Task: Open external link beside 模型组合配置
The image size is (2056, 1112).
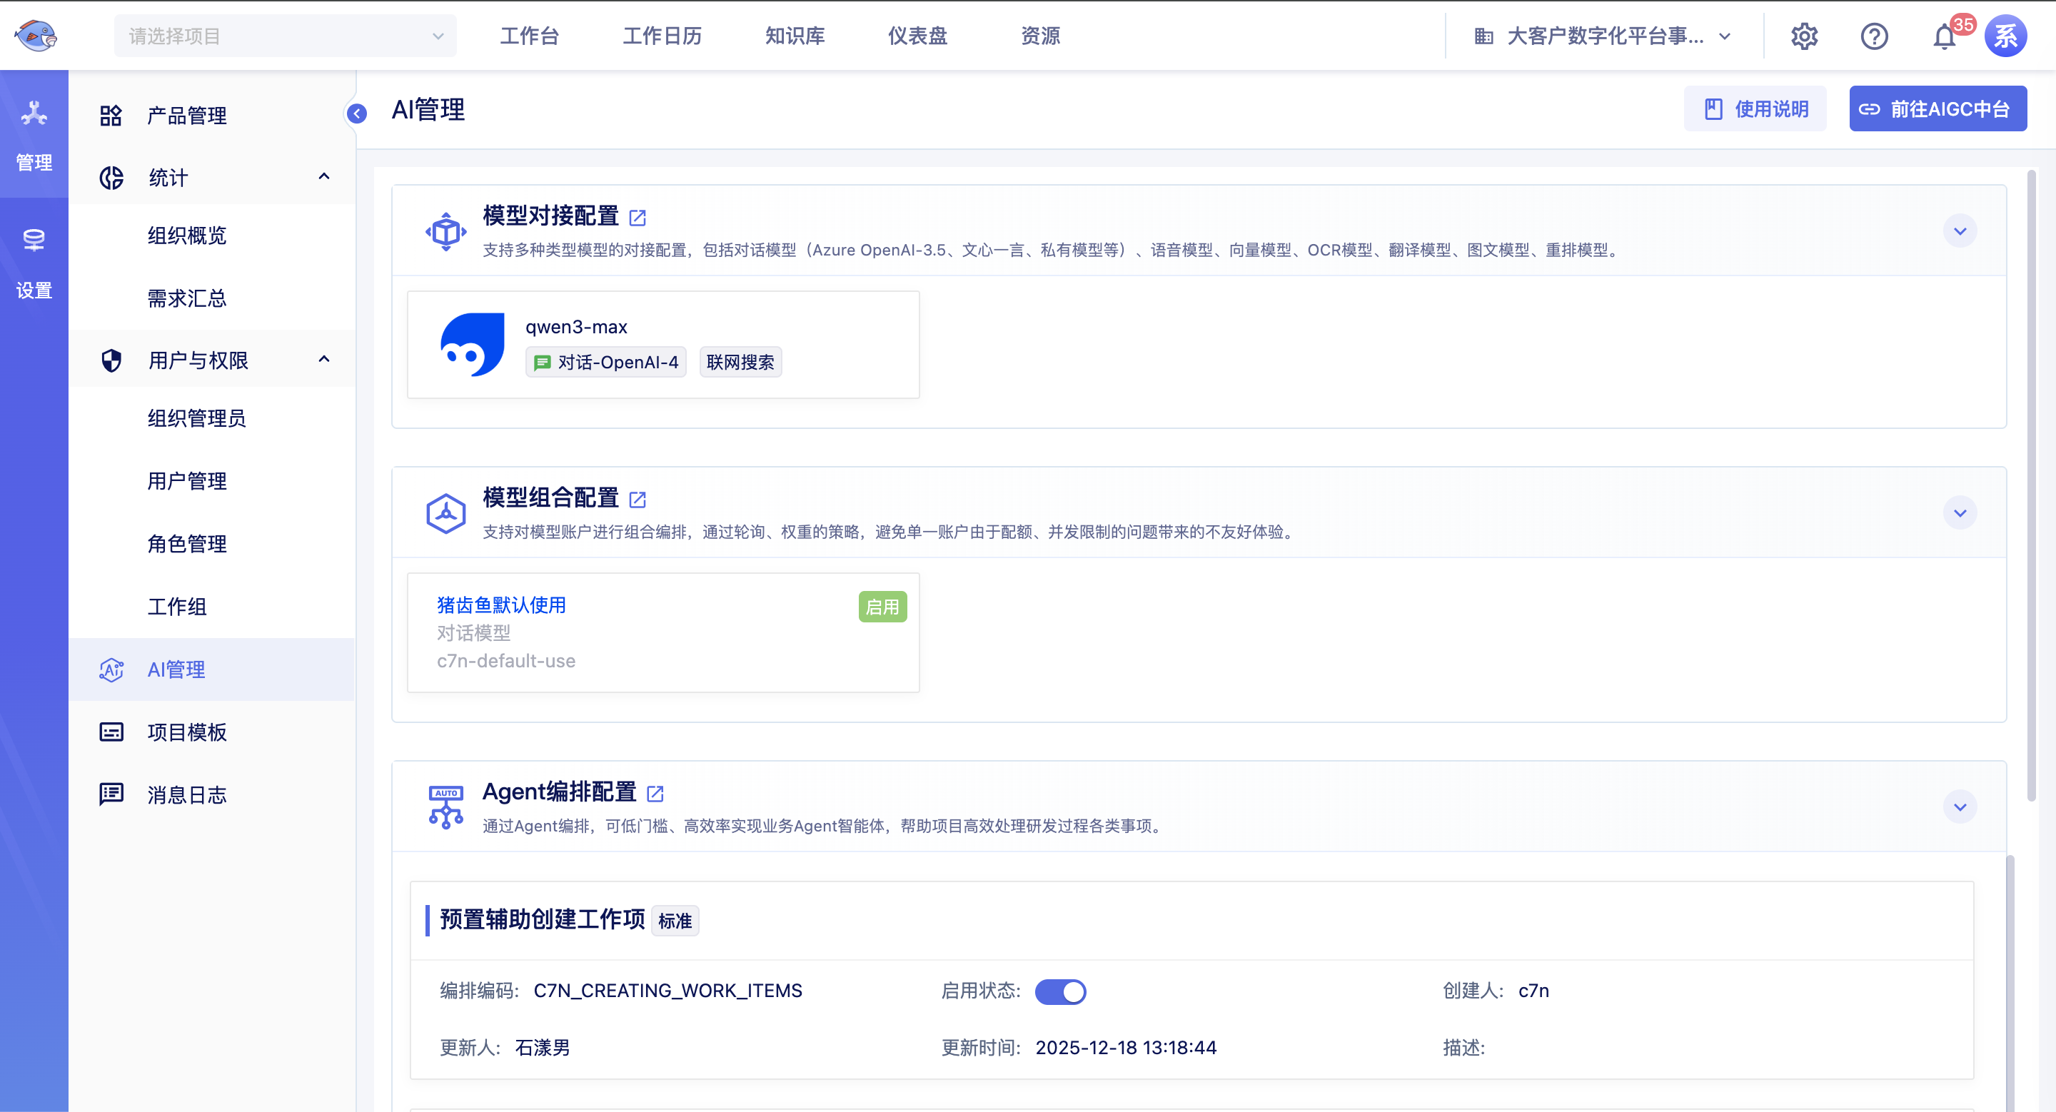Action: [x=638, y=500]
